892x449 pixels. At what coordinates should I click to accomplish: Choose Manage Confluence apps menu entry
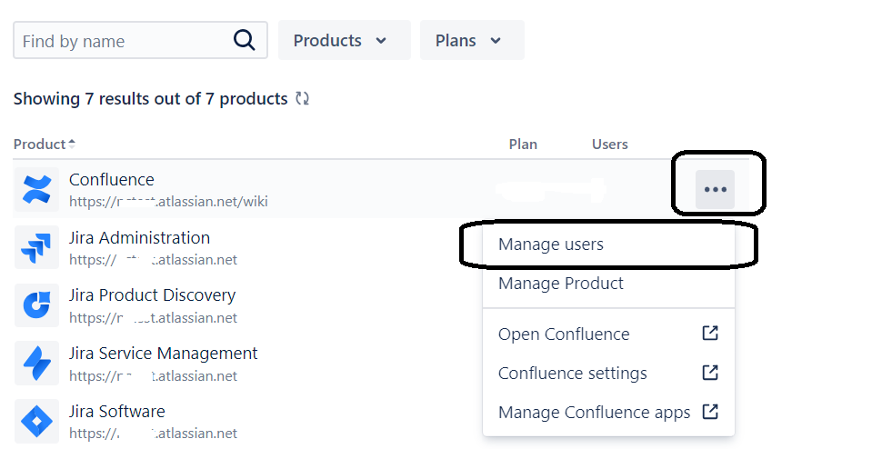[x=595, y=413]
